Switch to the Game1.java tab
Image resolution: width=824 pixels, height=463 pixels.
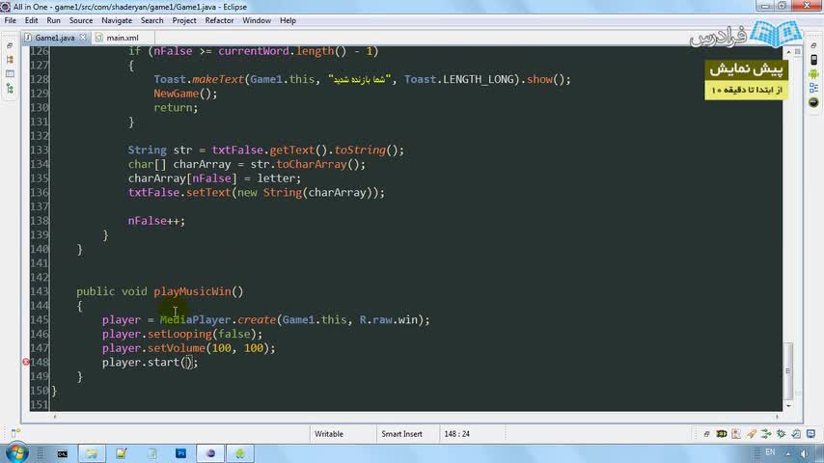(x=55, y=38)
